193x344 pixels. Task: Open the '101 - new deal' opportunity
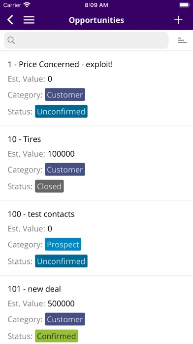click(x=96, y=310)
